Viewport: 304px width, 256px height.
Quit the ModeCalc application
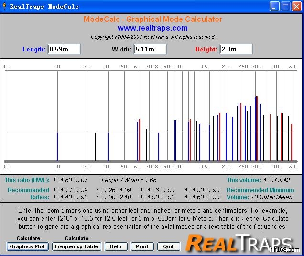168,246
